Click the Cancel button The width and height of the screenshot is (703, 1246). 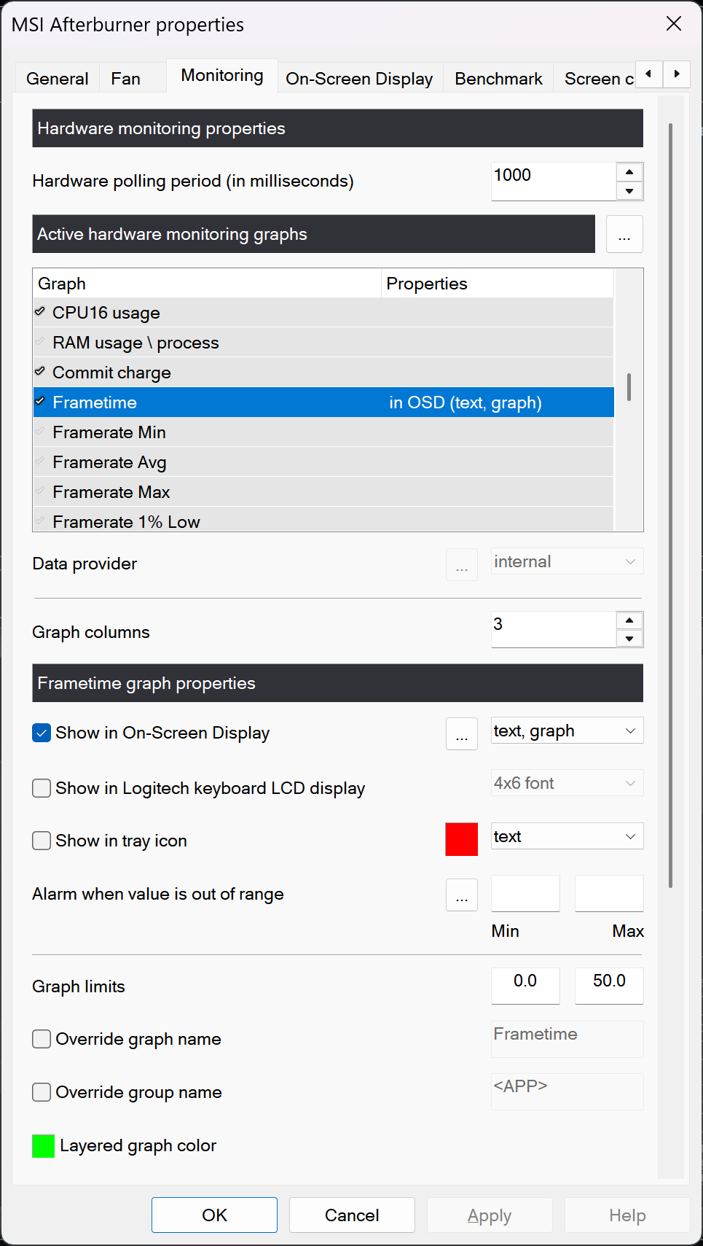click(x=352, y=1215)
